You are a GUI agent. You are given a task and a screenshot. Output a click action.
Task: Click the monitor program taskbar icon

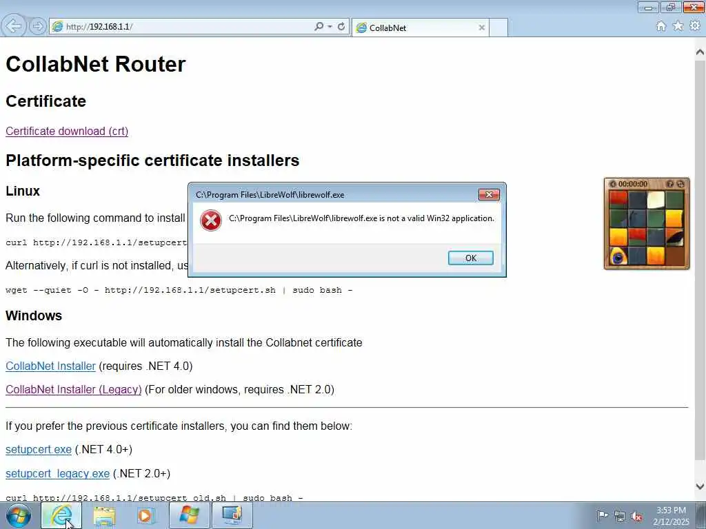232,515
